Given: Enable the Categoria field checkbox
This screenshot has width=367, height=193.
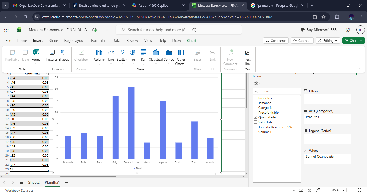Looking at the screenshot, I should [256, 108].
